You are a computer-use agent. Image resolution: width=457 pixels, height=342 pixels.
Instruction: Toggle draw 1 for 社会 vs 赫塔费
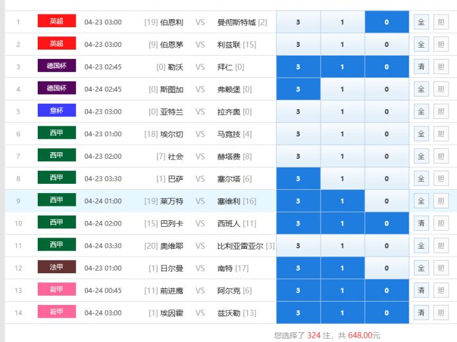pos(342,157)
